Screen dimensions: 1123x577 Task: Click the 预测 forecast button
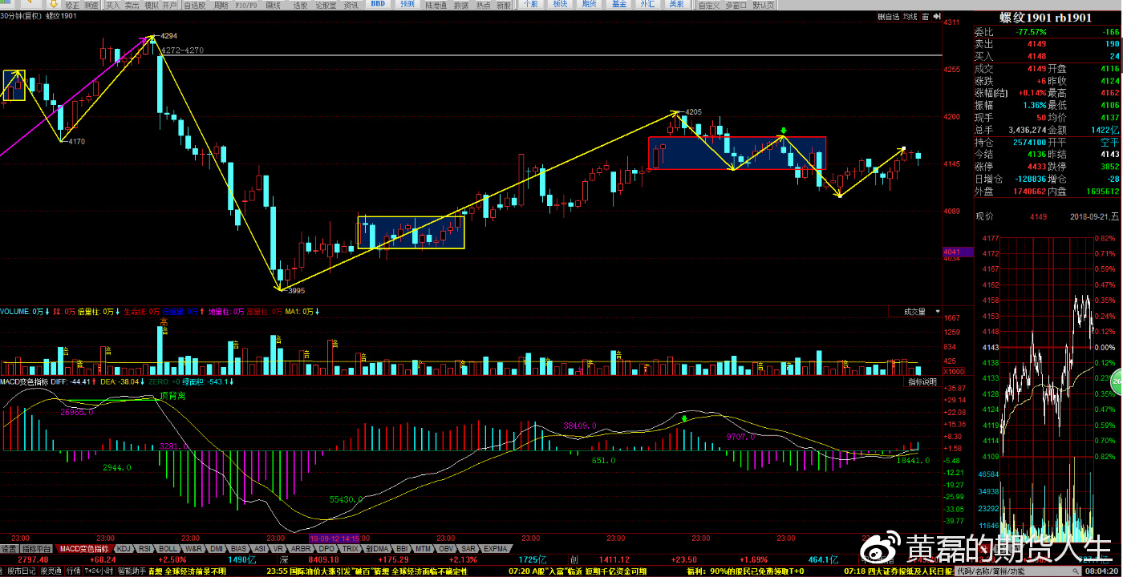click(407, 5)
